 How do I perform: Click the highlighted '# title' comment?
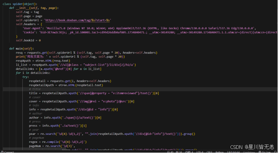click(x=35, y=89)
